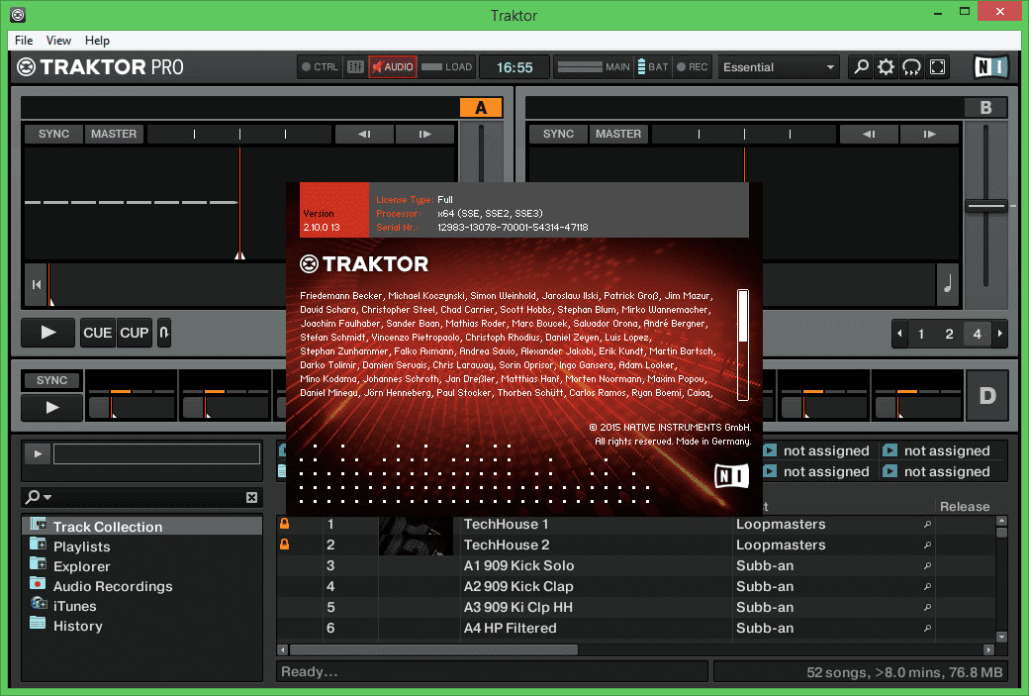Toggle SYNC on Deck A
Viewport: 1029px width, 696px height.
coord(53,134)
